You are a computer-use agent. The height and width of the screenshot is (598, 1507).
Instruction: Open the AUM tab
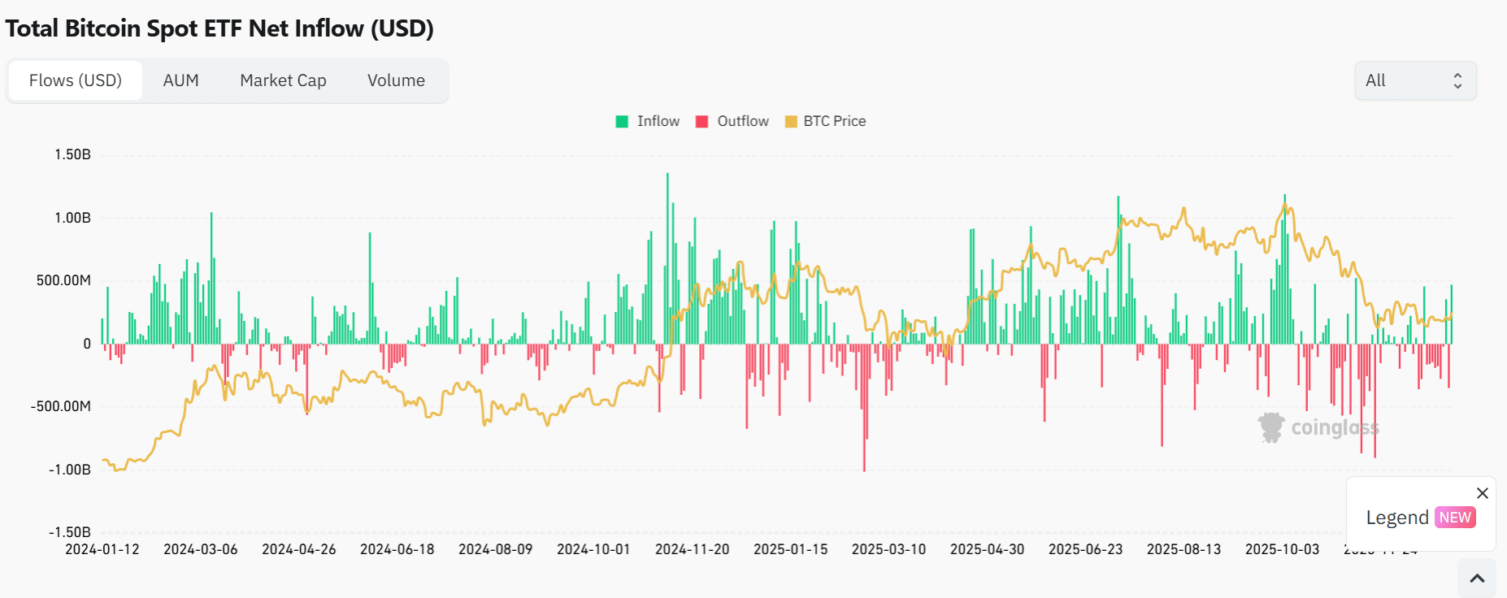coord(181,80)
